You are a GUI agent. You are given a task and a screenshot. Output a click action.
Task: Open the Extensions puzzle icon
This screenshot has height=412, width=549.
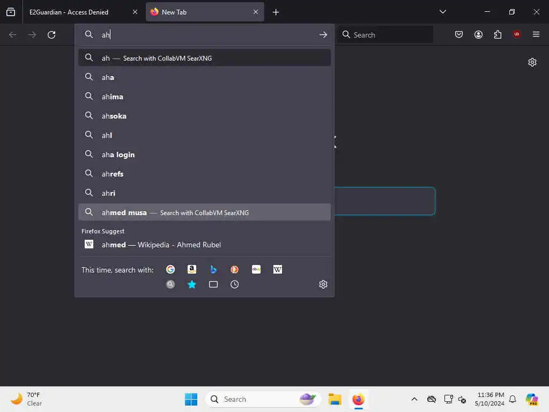click(498, 34)
